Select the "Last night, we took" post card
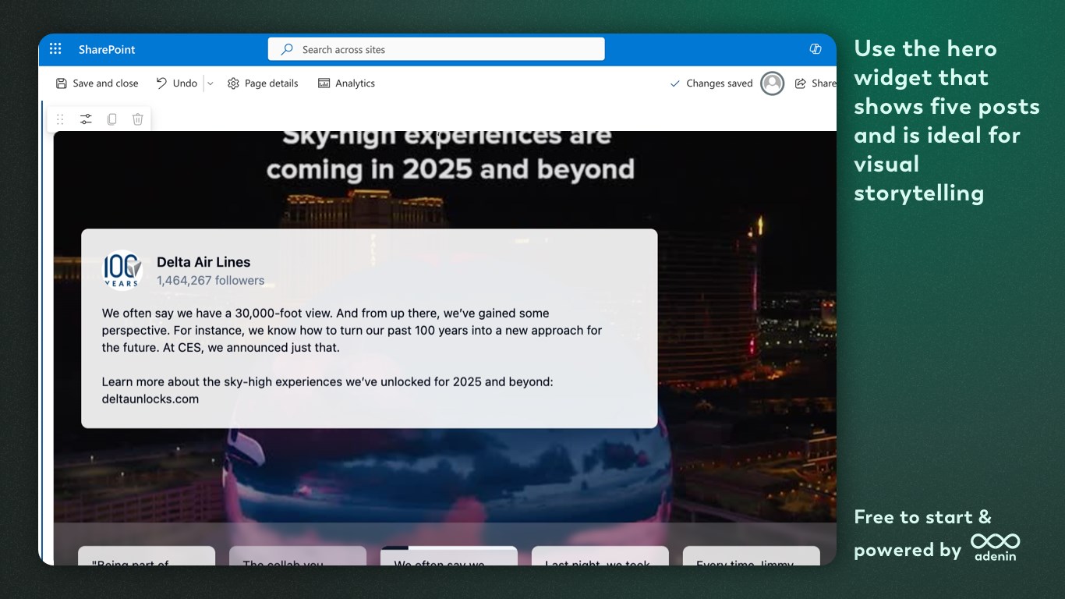The height and width of the screenshot is (599, 1065). pyautogui.click(x=600, y=556)
